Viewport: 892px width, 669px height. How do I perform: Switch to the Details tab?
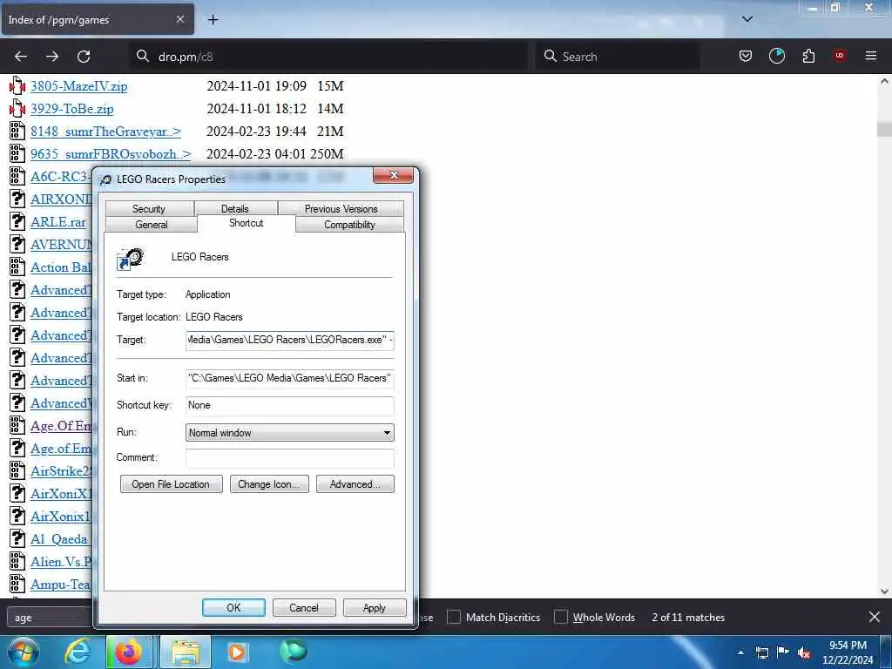coord(235,209)
